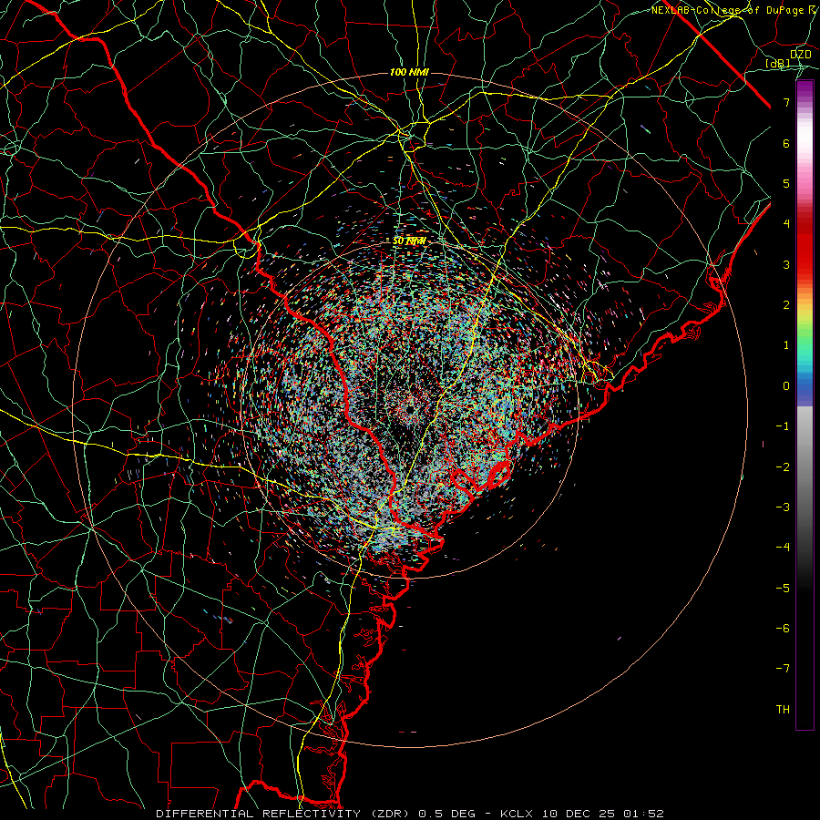Click the "2" value on the color scale
The height and width of the screenshot is (820, 820).
[x=786, y=305]
